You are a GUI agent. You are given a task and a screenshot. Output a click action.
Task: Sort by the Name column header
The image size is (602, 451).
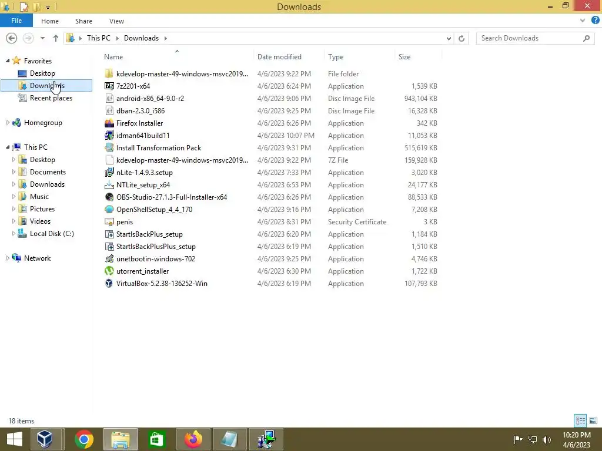tap(177, 57)
